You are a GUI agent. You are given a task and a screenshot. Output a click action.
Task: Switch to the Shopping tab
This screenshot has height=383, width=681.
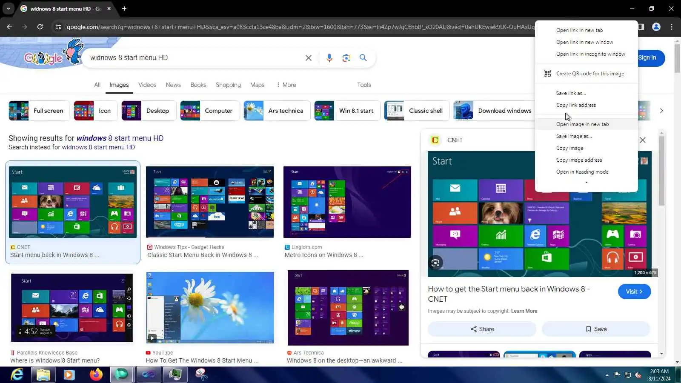tap(228, 85)
